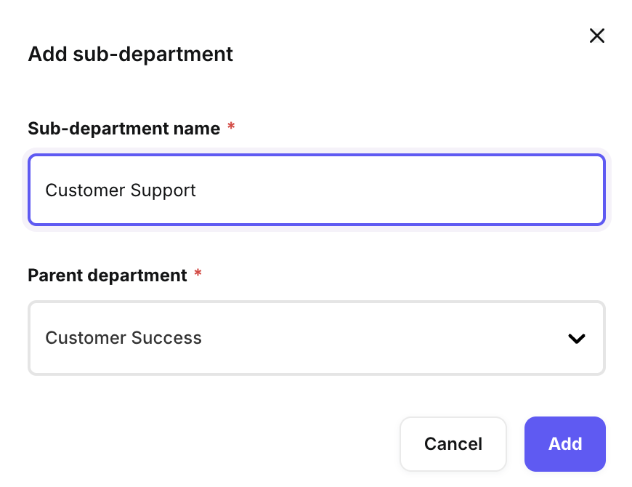Click the Sub-department name label
Screen dimensions: 632x487
123,129
